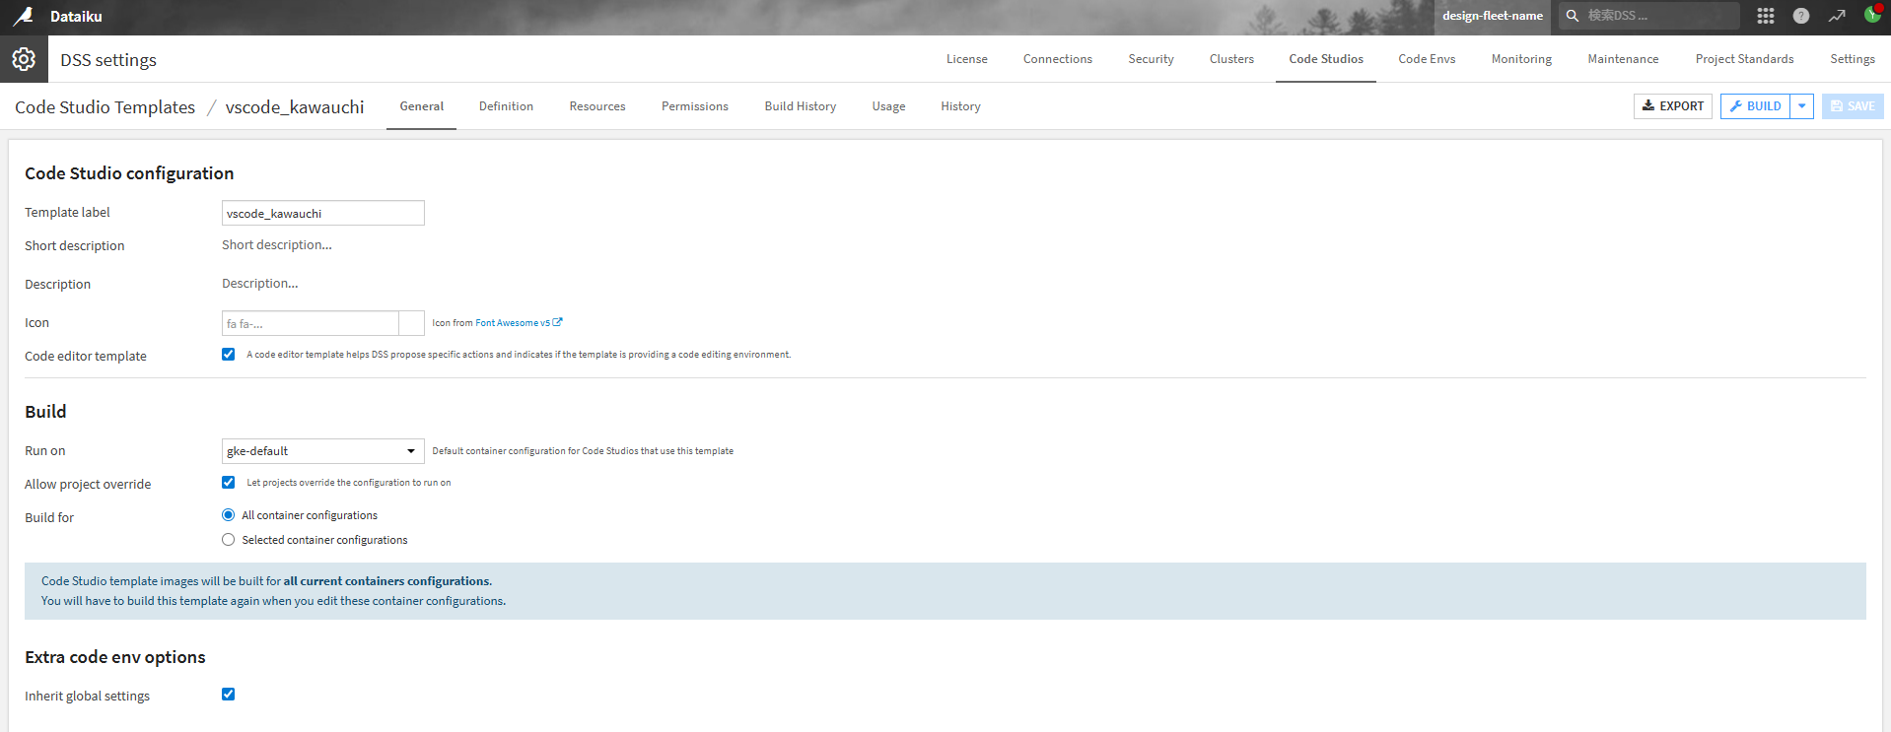Viewport: 1891px width, 732px height.
Task: Click the Template label text field
Action: pyautogui.click(x=322, y=213)
